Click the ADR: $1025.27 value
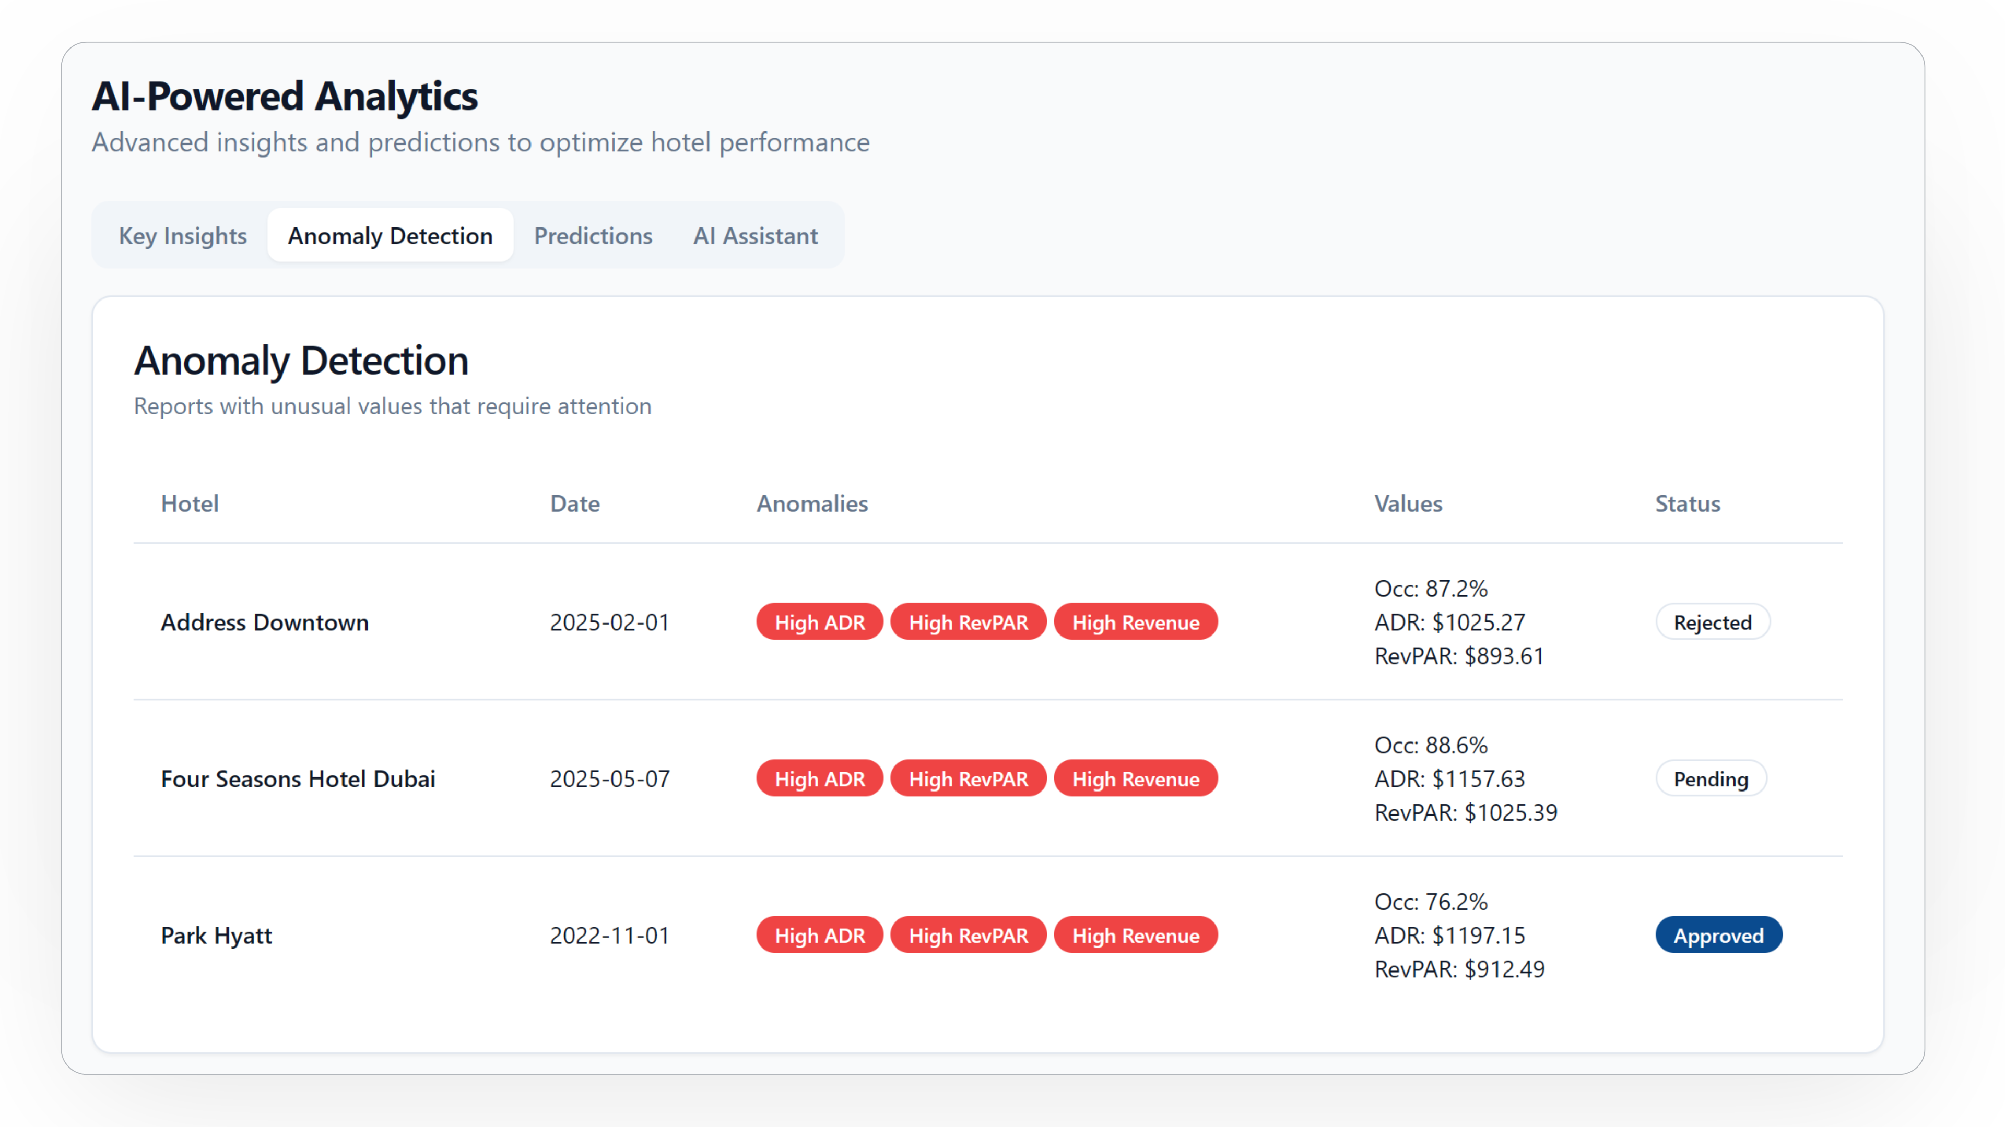2005x1127 pixels. 1449,622
